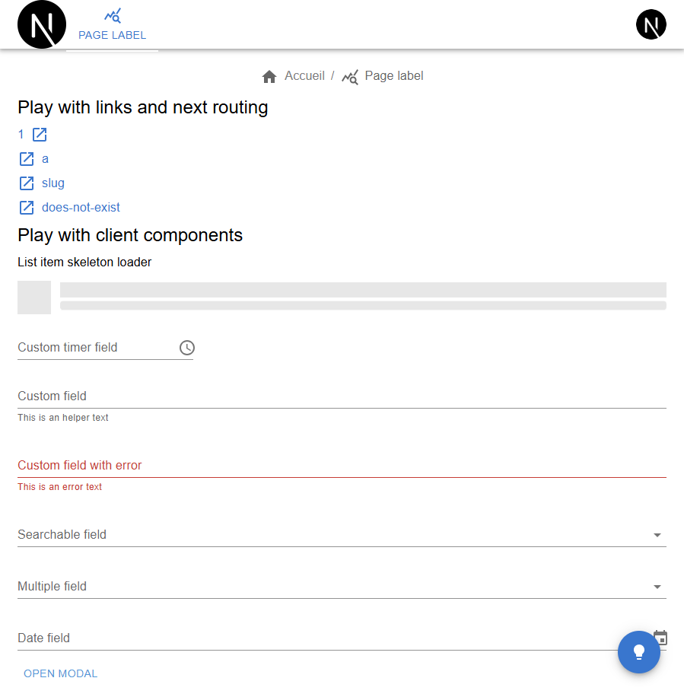Screen dimensions: 684x697
Task: Click the open-in-new icon beside "slug"
Action: [x=27, y=183]
